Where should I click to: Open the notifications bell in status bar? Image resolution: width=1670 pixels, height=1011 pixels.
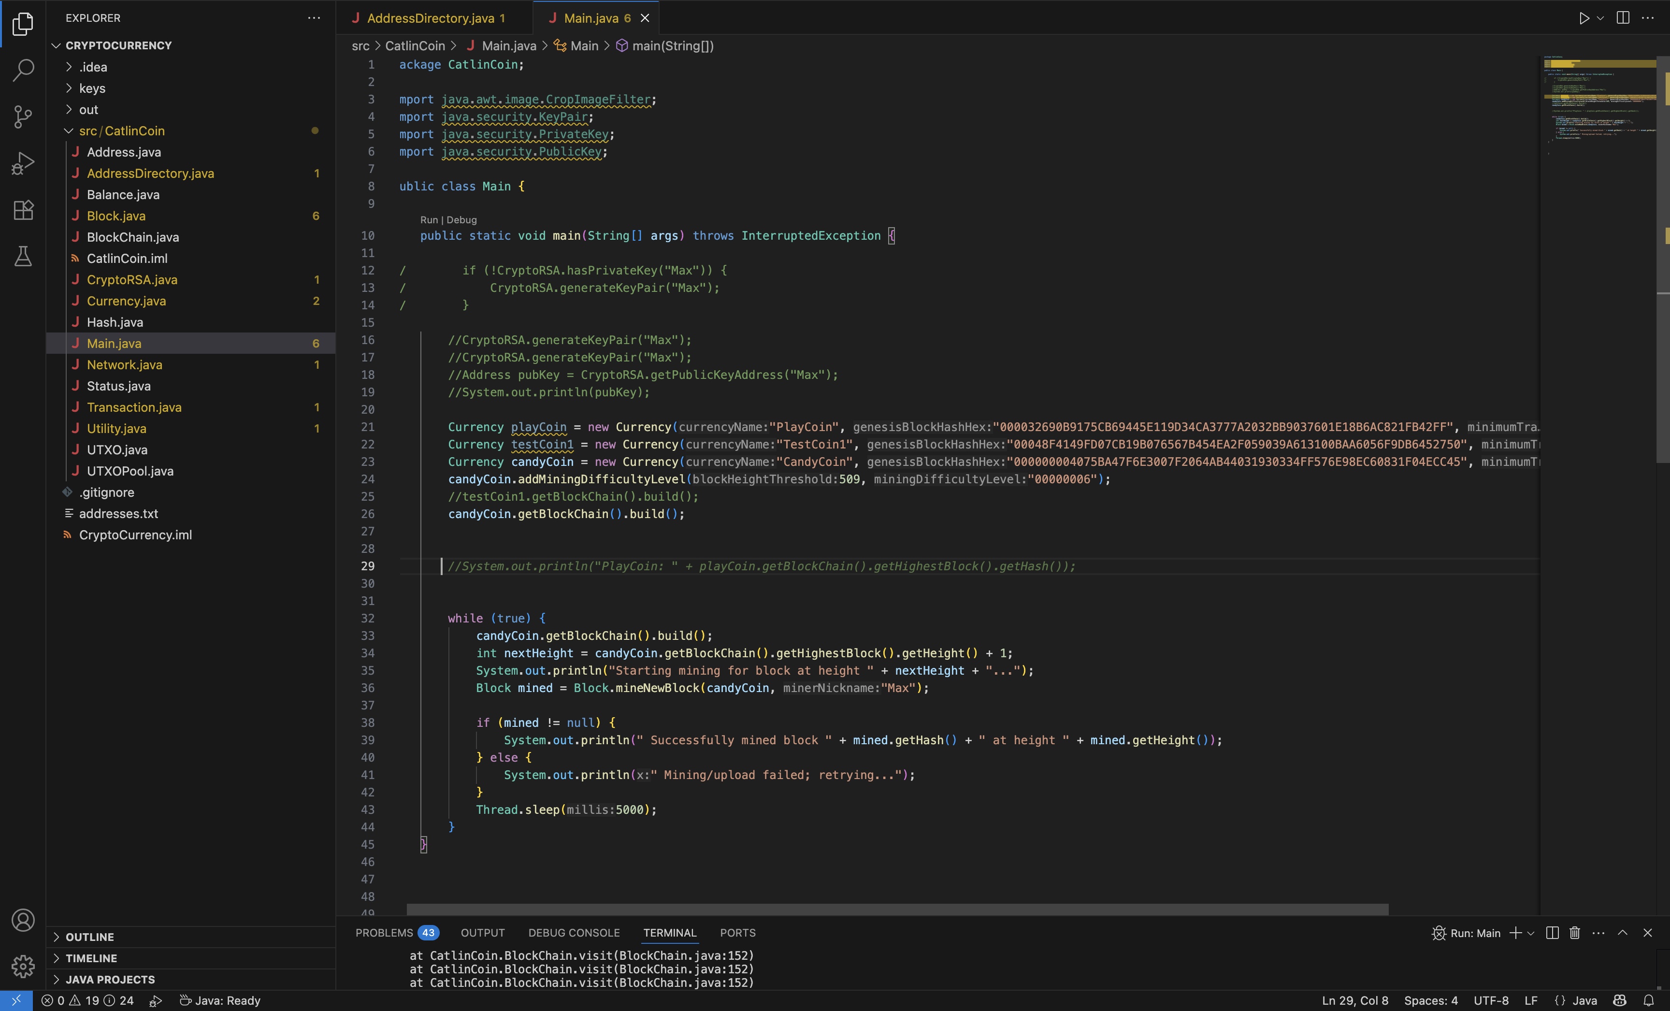click(1648, 1001)
